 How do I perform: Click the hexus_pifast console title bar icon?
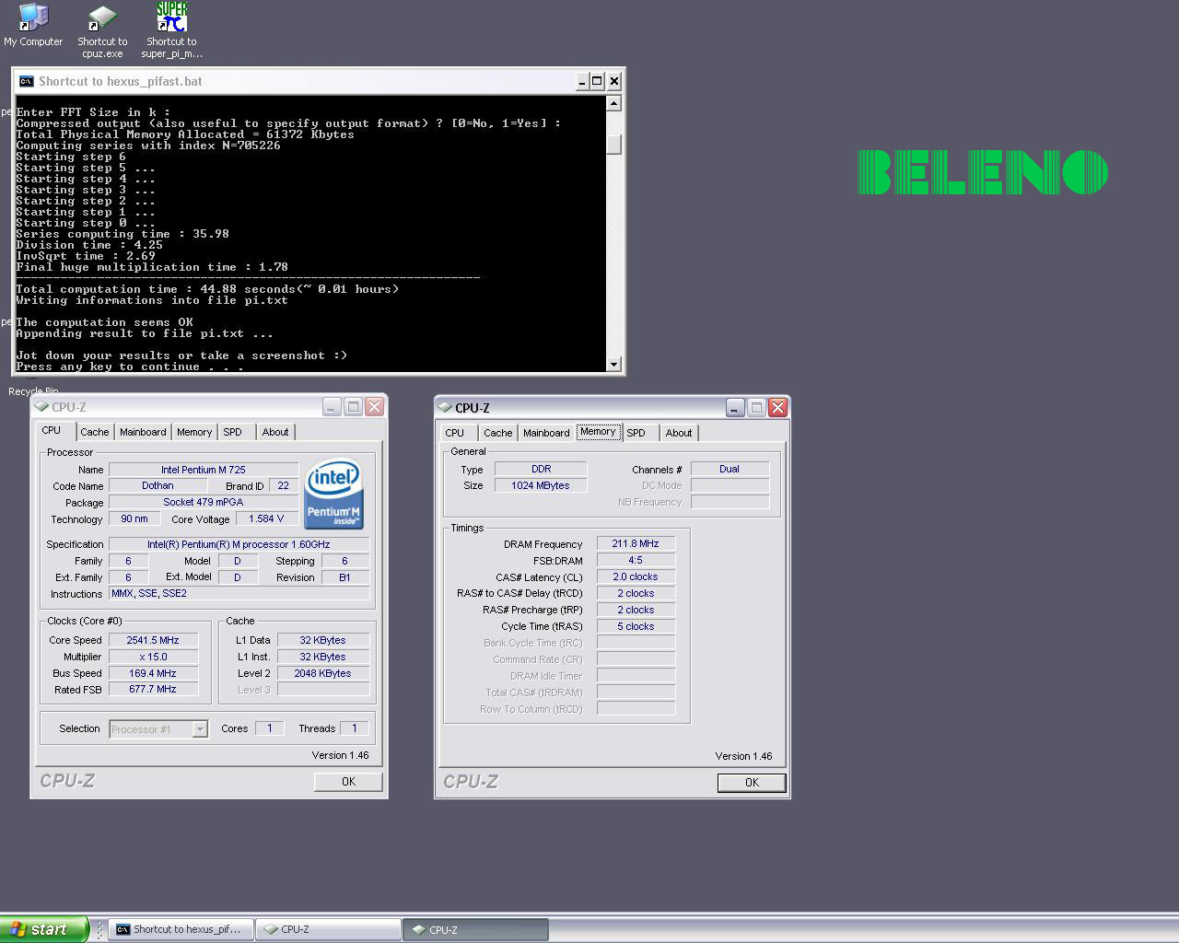(26, 81)
